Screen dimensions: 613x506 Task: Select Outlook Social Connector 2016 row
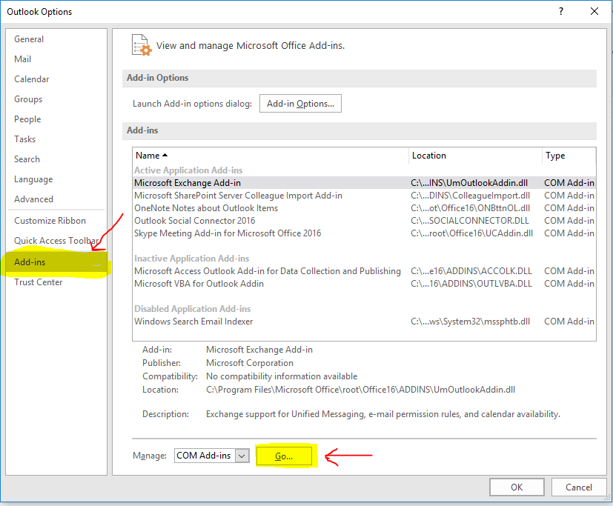pyautogui.click(x=364, y=221)
